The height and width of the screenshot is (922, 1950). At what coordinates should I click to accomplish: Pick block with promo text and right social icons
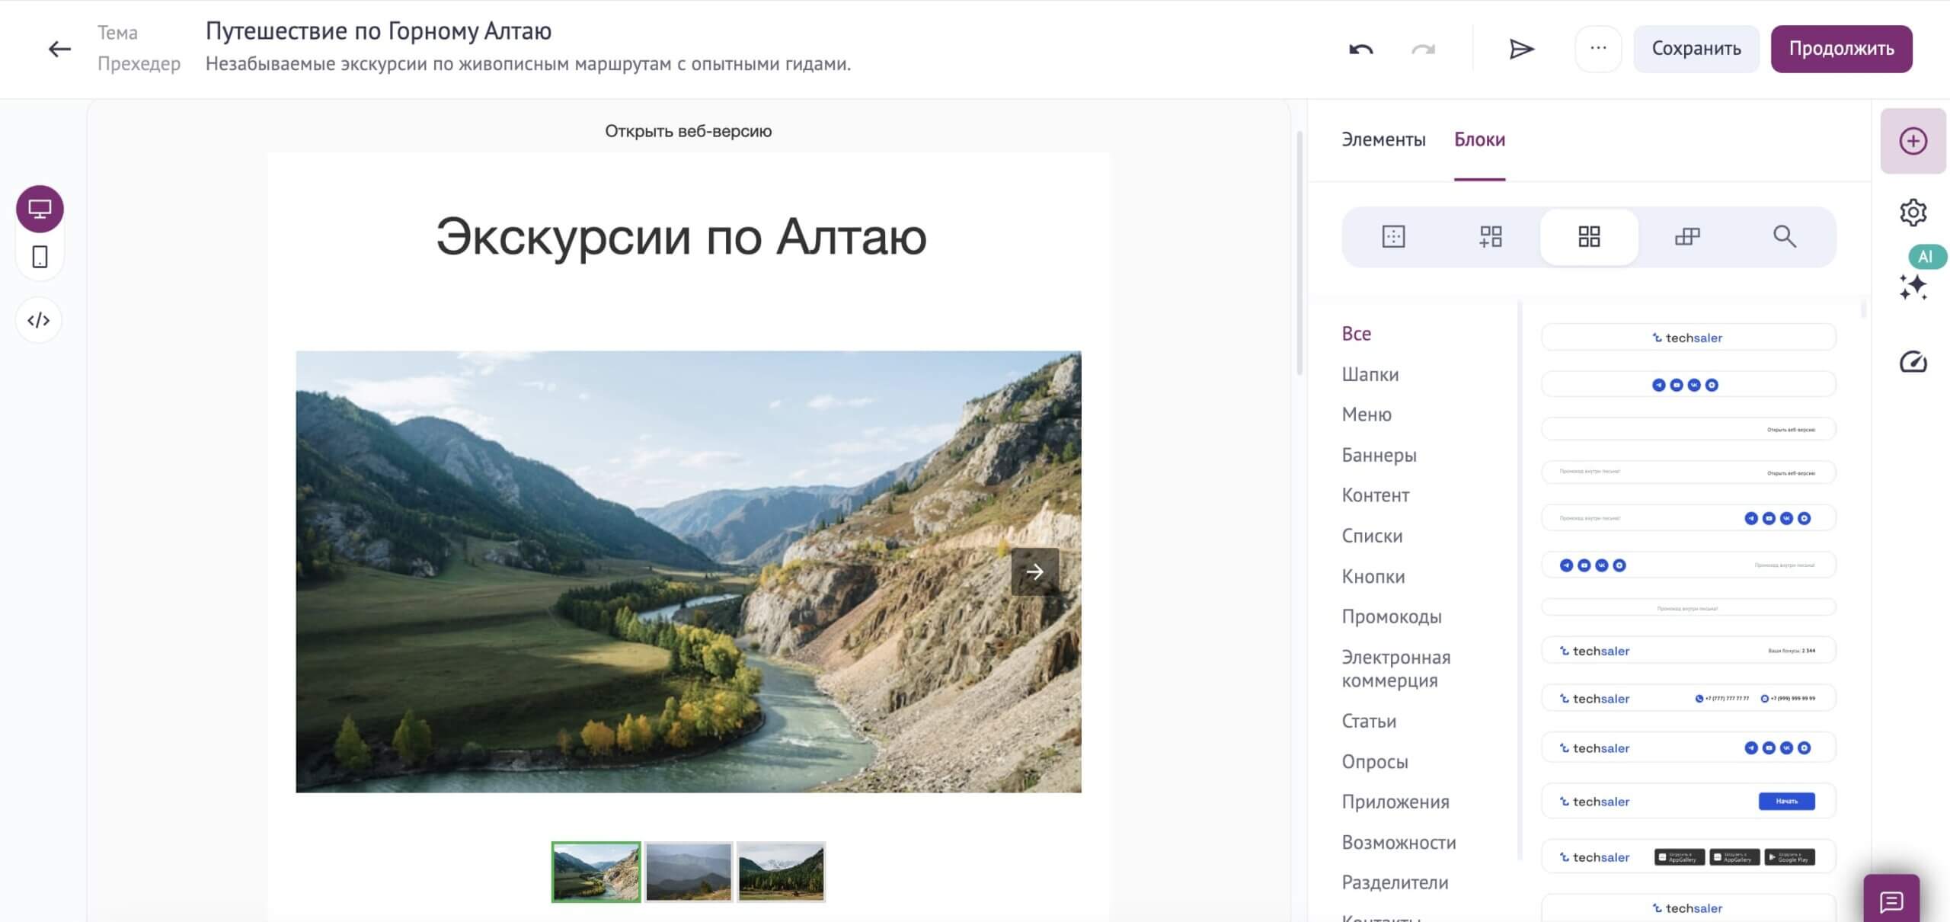1689,518
